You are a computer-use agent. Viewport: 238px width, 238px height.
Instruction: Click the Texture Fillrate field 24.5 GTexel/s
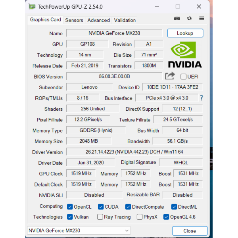(x=178, y=119)
